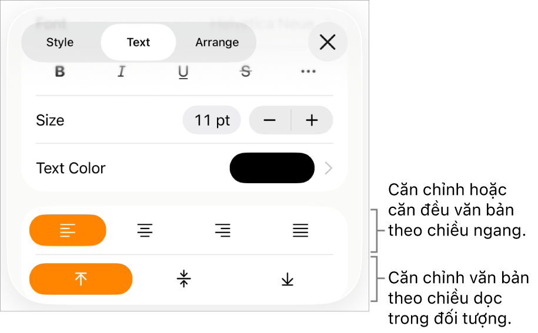
Task: Click the black Text Color swatch
Action: pos(272,168)
